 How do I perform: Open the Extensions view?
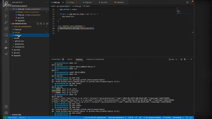tap(6, 29)
